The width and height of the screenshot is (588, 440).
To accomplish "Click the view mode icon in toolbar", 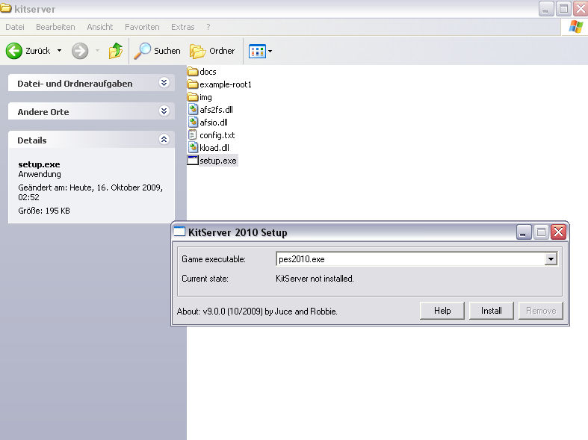I will click(257, 51).
